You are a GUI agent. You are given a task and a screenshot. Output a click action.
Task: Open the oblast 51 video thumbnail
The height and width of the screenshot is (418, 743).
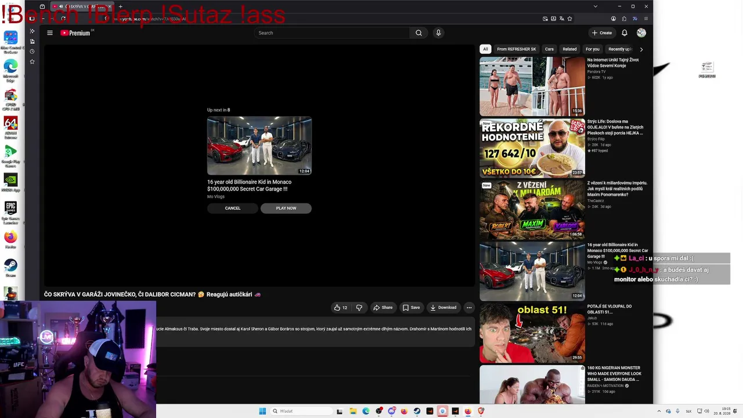pos(532,333)
